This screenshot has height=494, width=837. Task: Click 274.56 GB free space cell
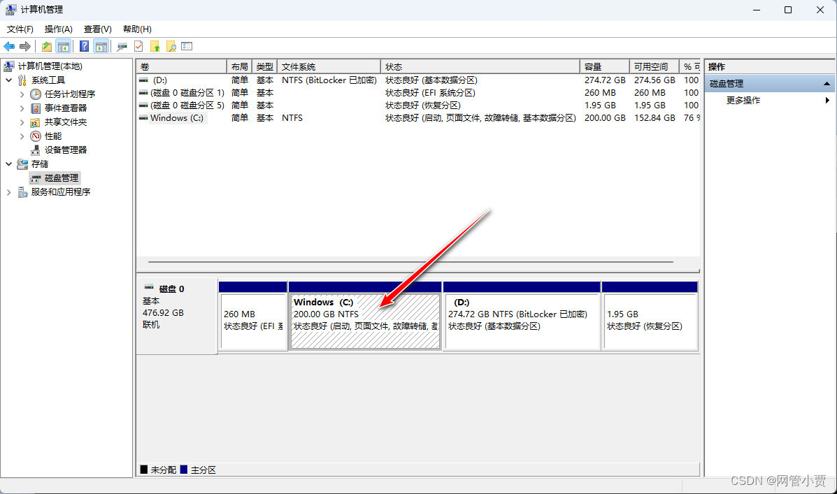(654, 80)
